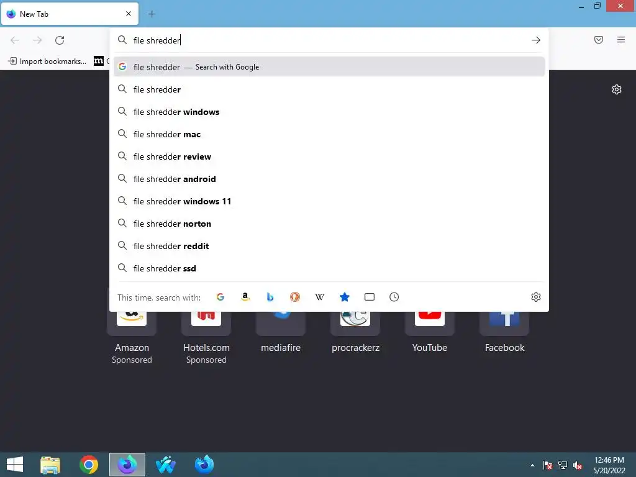Search open tabs using the tabs icon
This screenshot has height=477, width=636.
[x=370, y=297]
